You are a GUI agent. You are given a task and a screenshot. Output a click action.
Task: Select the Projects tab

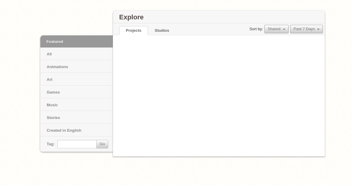(133, 30)
